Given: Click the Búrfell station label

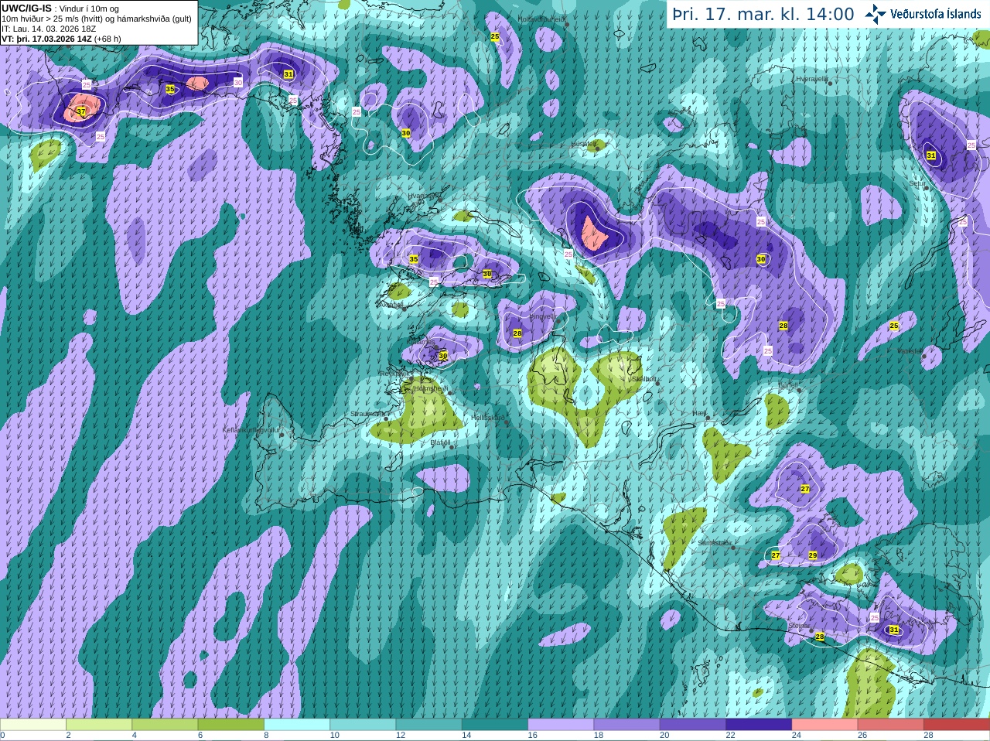Looking at the screenshot, I should coord(787,385).
